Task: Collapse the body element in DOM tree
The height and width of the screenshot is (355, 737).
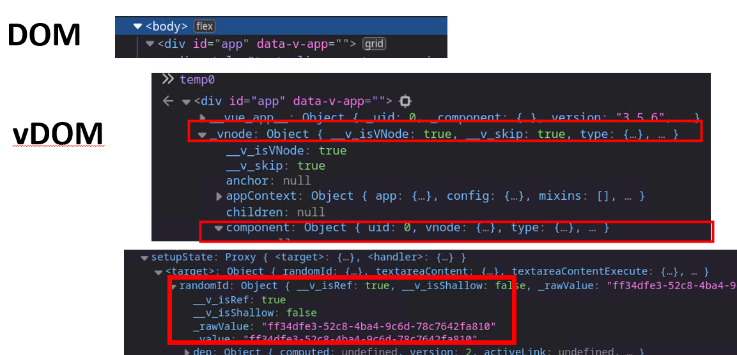Action: [137, 26]
